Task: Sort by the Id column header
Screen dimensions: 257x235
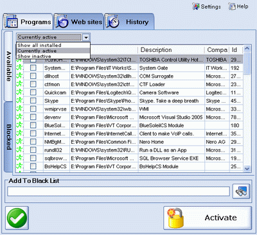Action: click(236, 50)
